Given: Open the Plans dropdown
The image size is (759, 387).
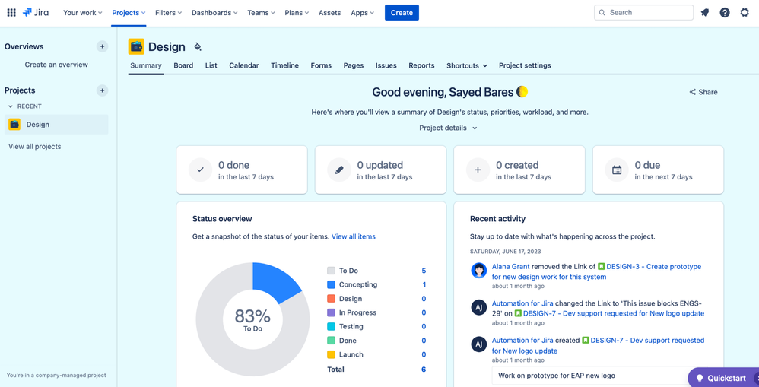Looking at the screenshot, I should [297, 13].
